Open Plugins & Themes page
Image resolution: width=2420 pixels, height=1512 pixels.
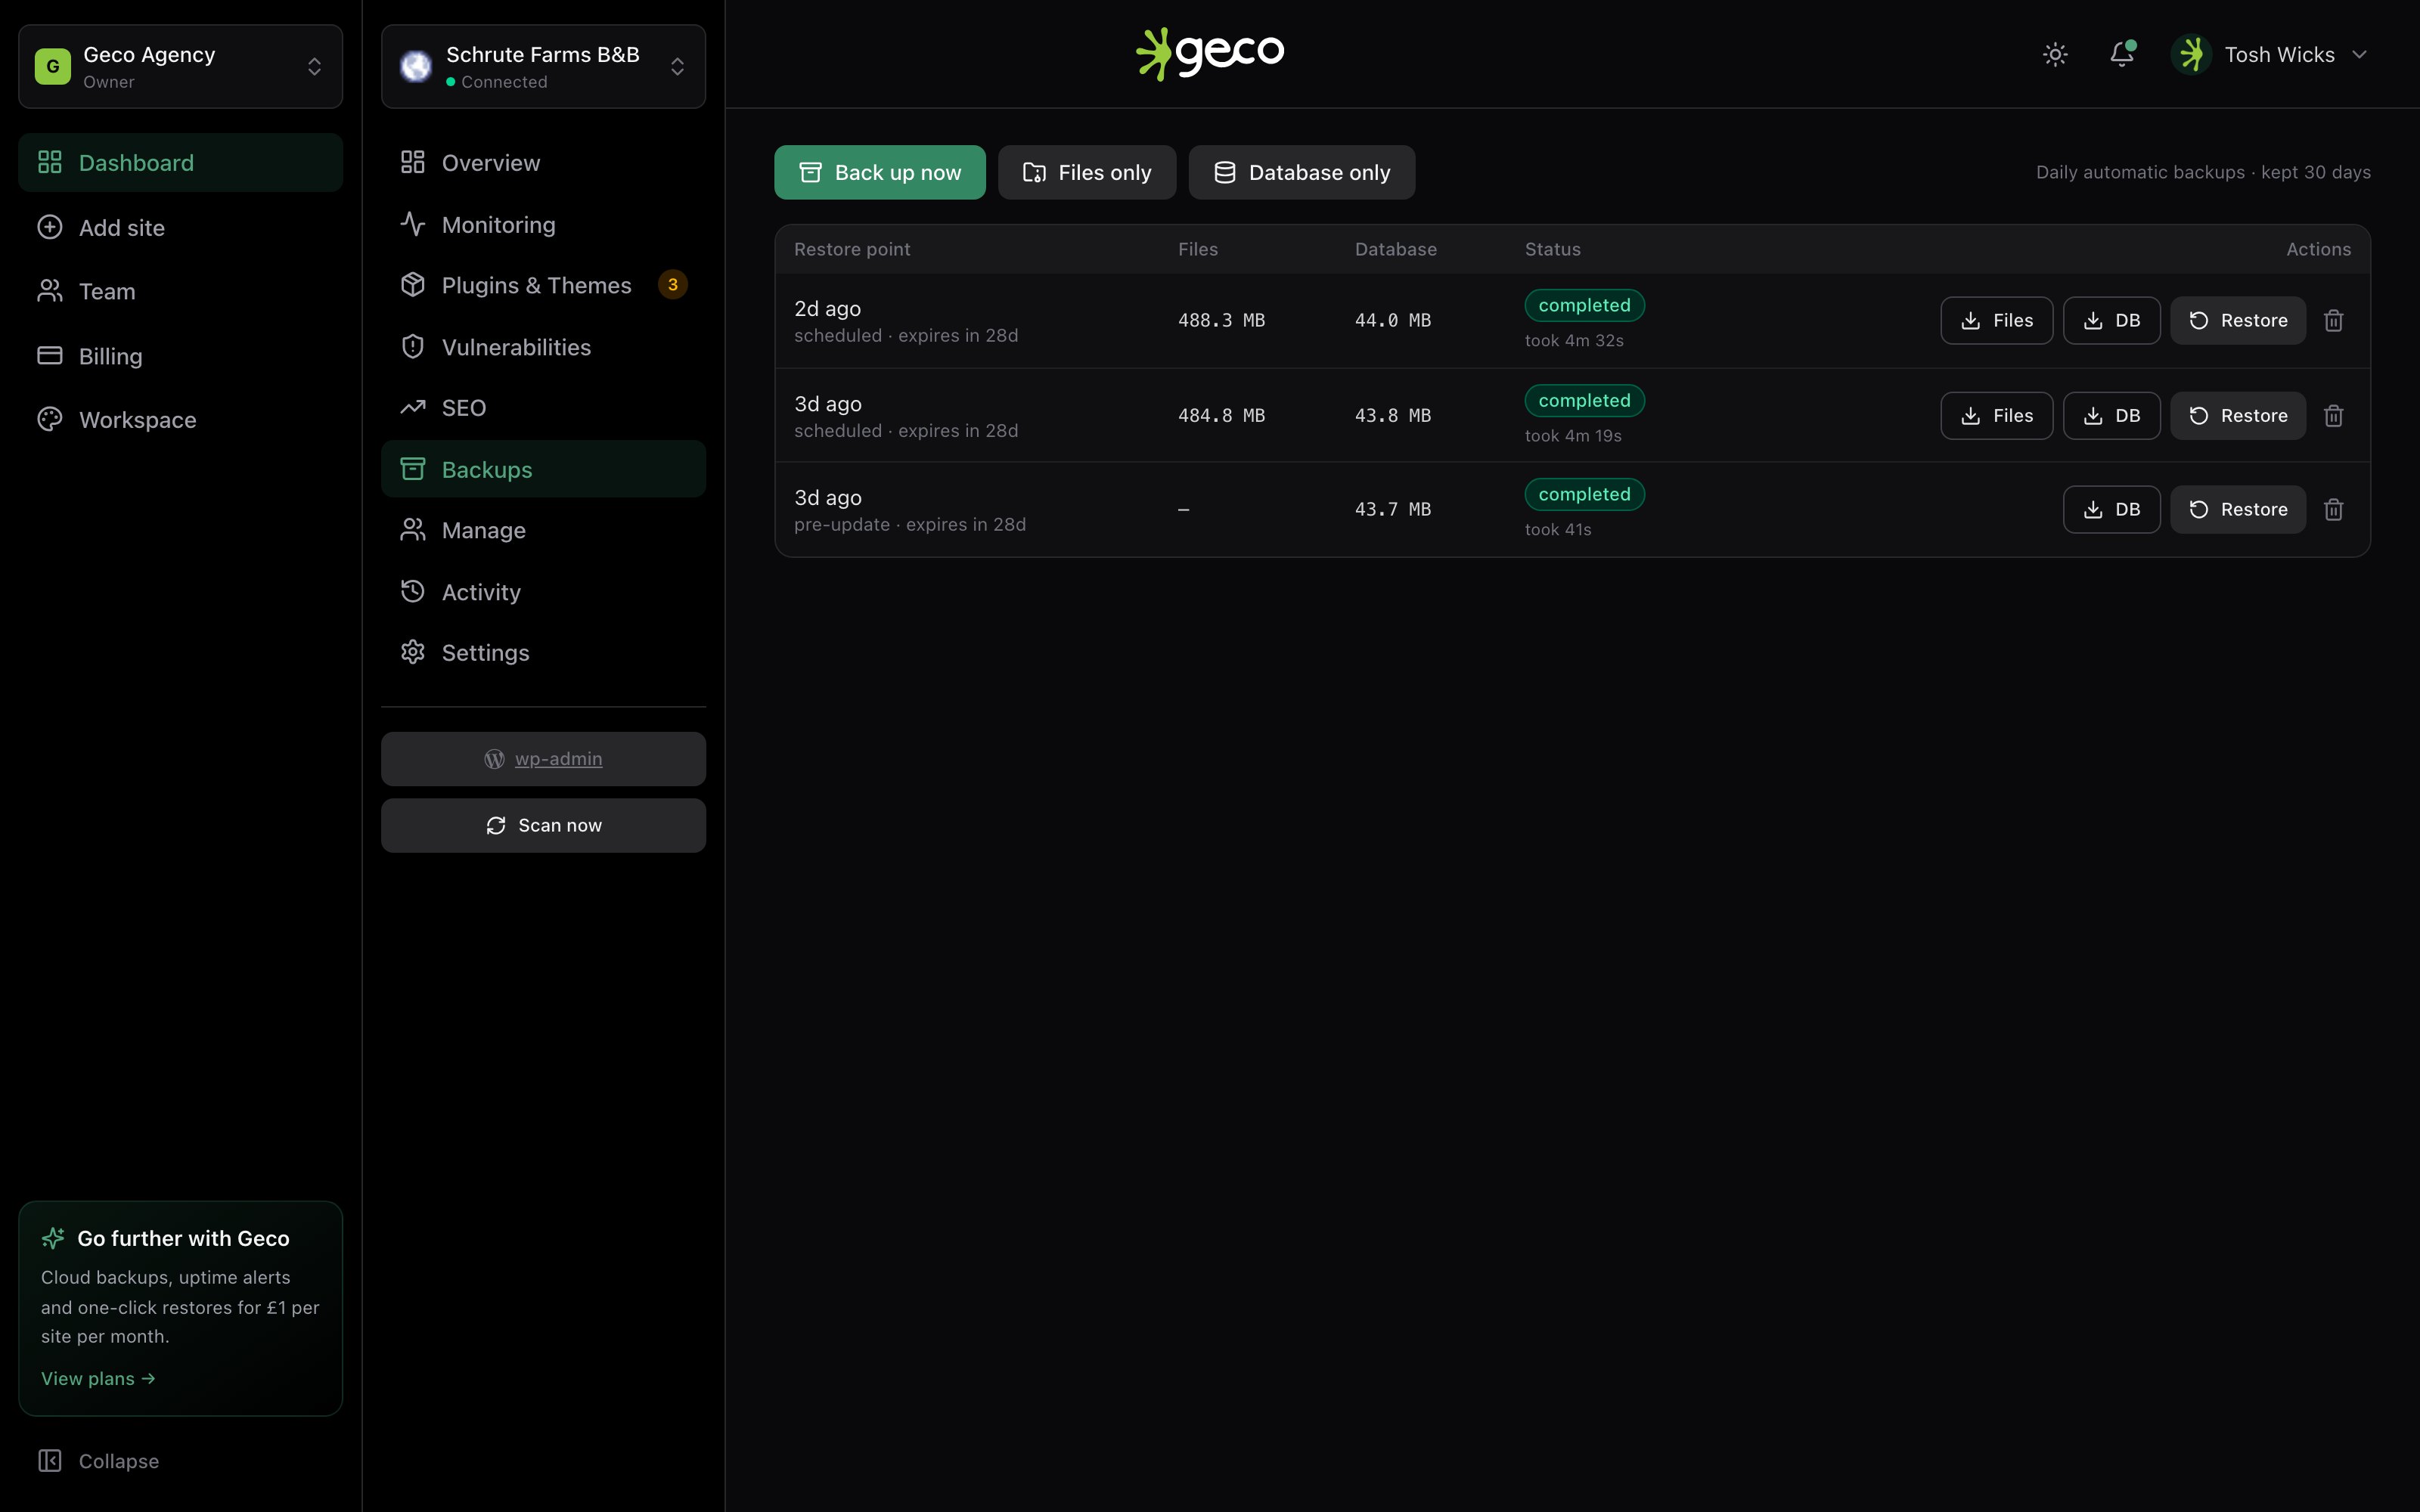pyautogui.click(x=543, y=285)
